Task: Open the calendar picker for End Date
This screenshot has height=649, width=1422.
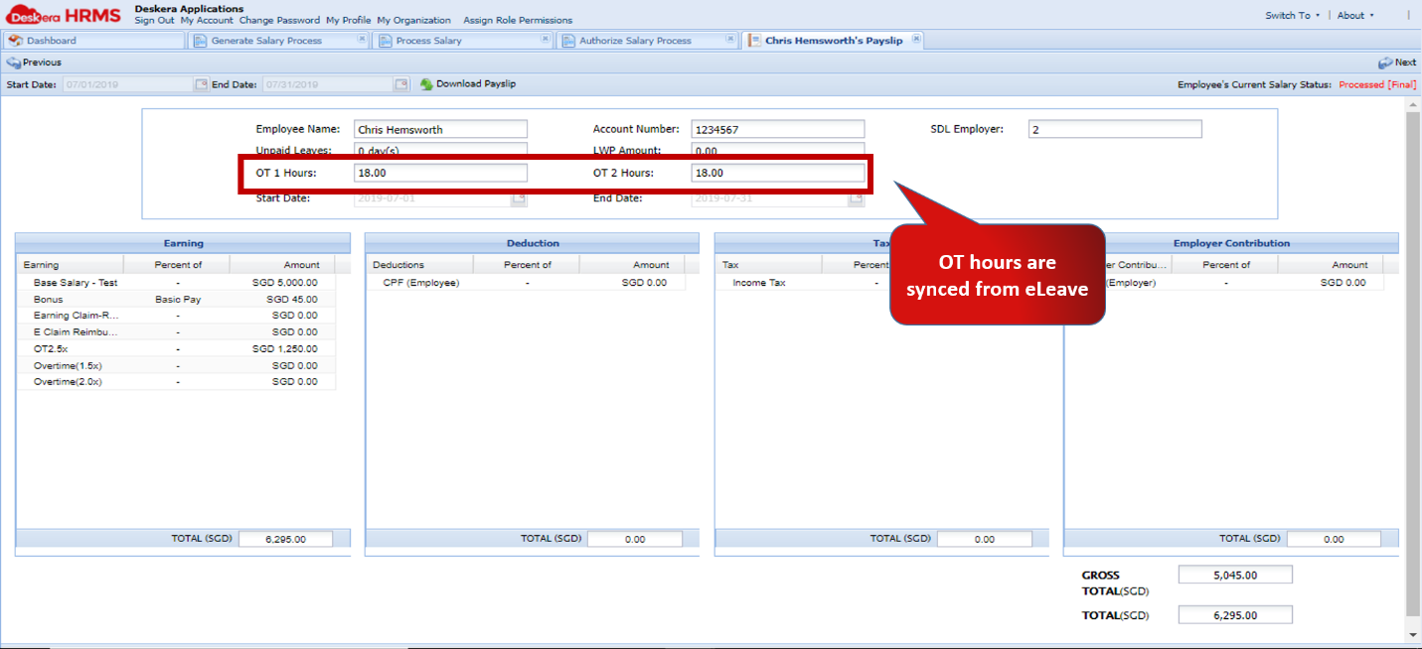Action: (400, 84)
